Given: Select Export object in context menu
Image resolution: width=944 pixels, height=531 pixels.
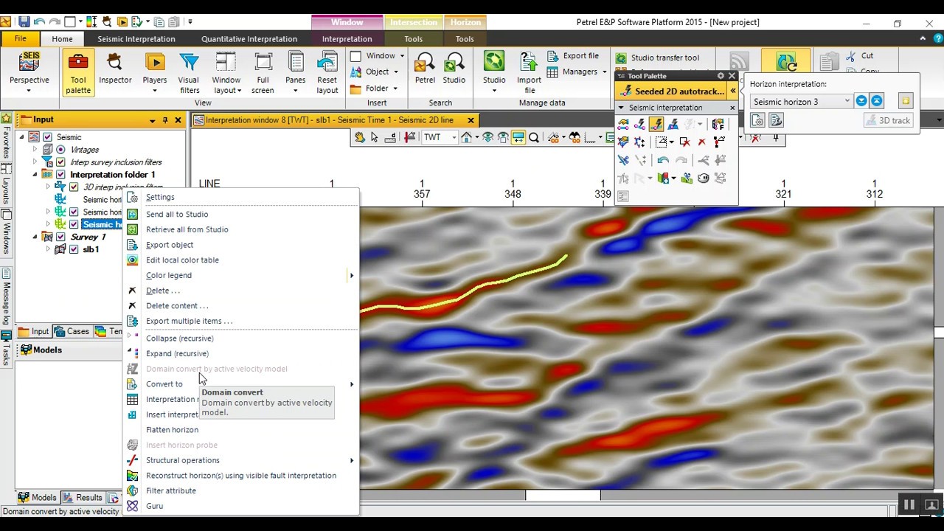Looking at the screenshot, I should pyautogui.click(x=170, y=245).
